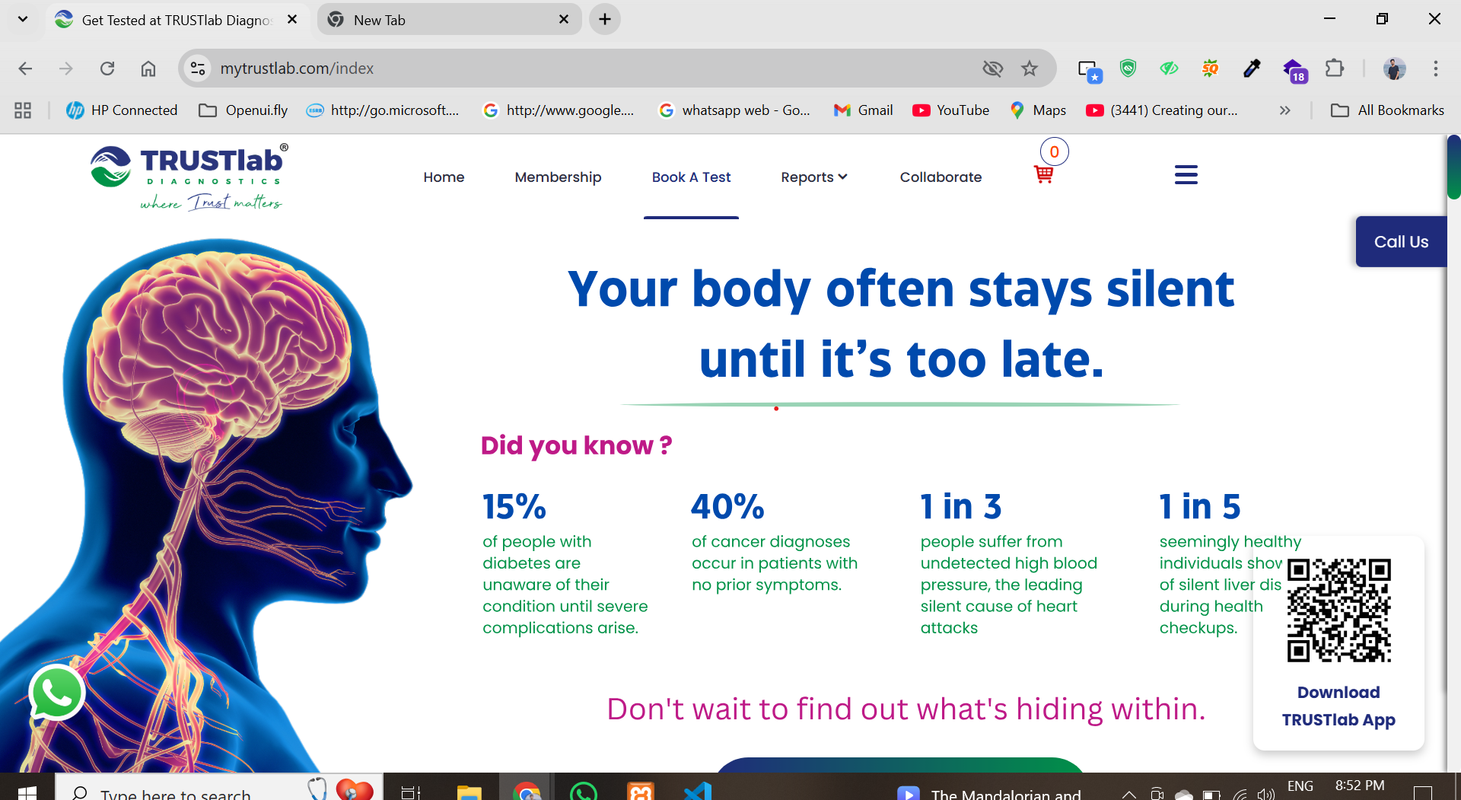Open the hamburger menu icon
Viewport: 1461px width, 800px height.
(x=1186, y=175)
